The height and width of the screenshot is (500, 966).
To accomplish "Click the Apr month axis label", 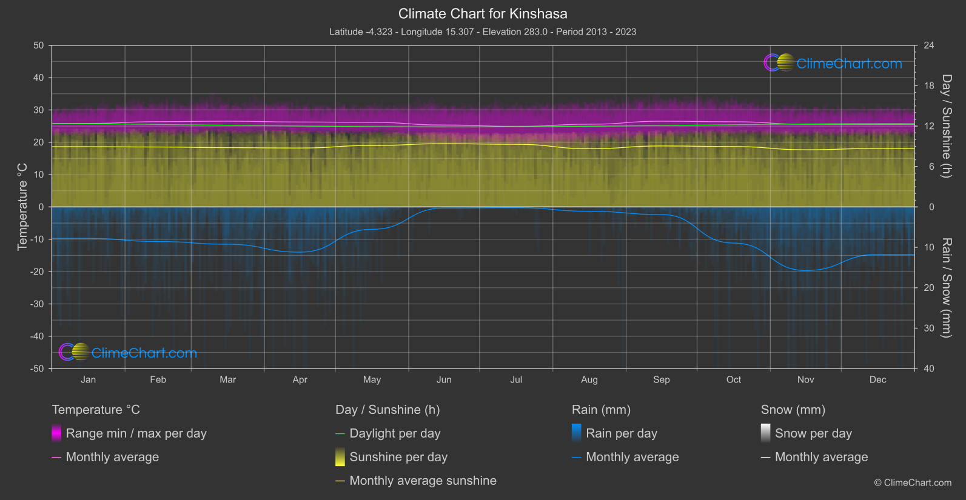I will pyautogui.click(x=300, y=379).
